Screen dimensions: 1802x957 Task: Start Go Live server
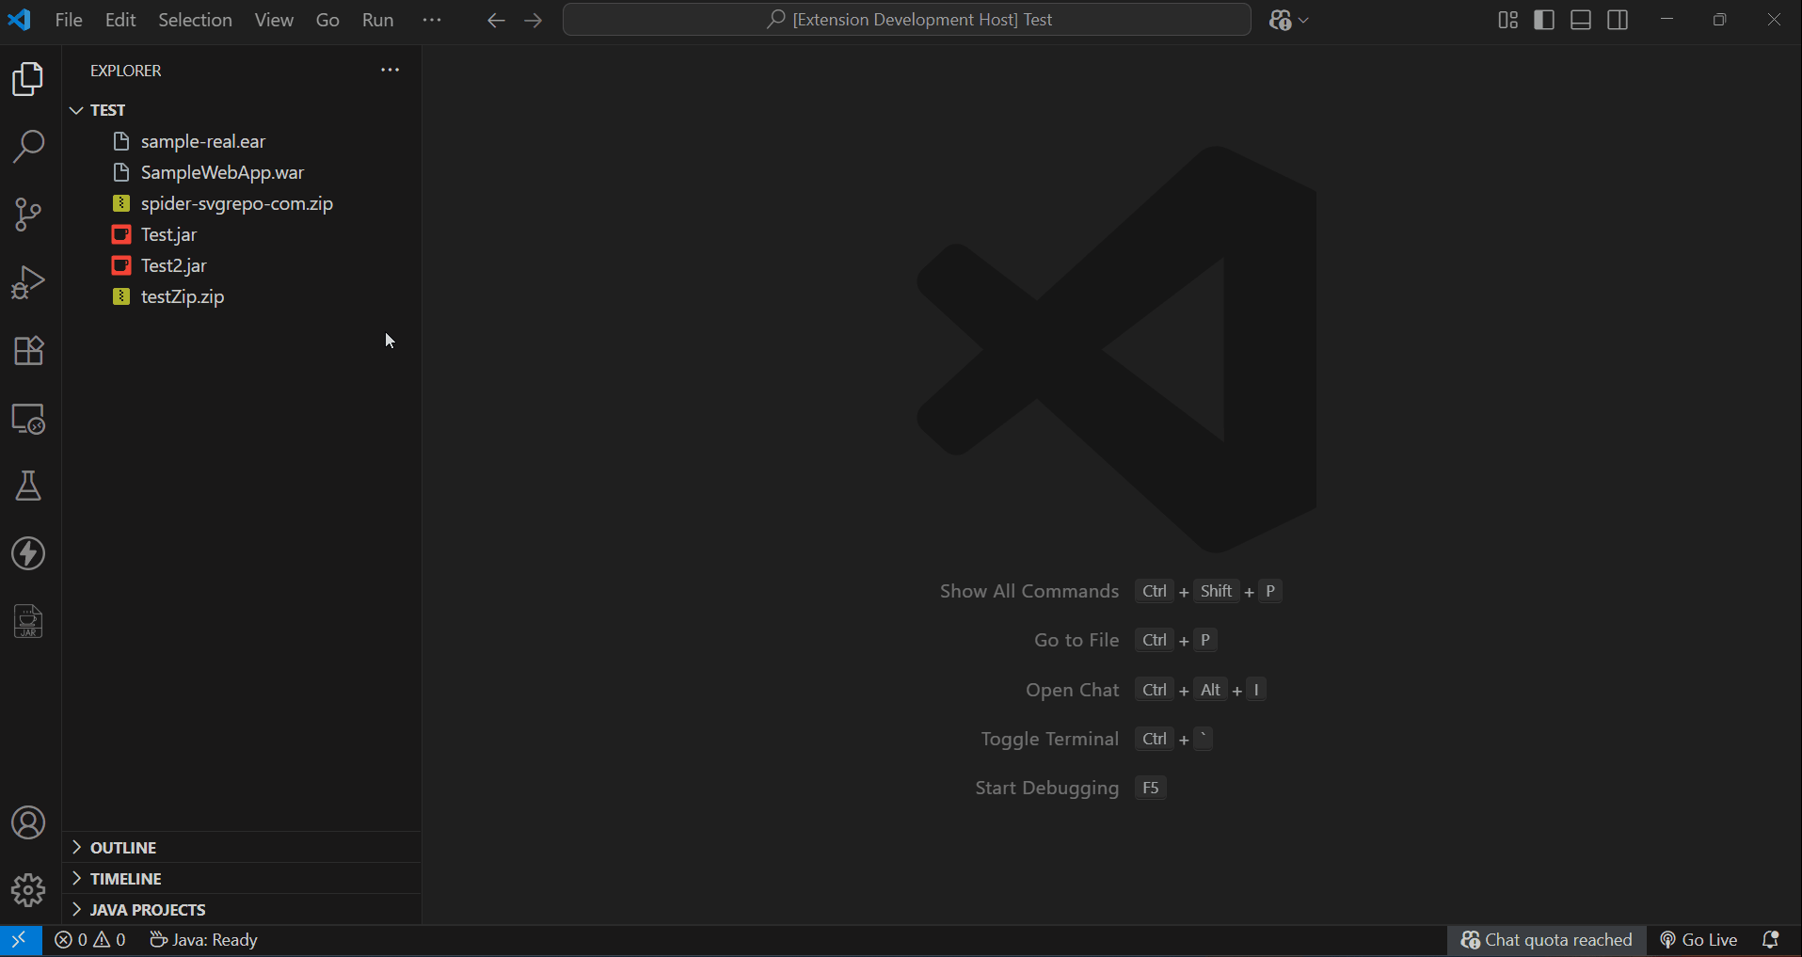click(x=1698, y=940)
